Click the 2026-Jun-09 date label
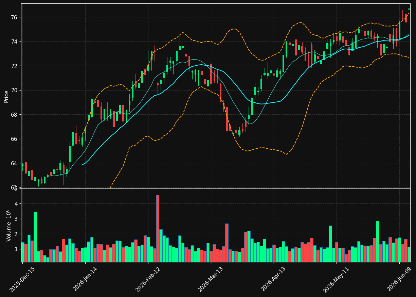 399,279
